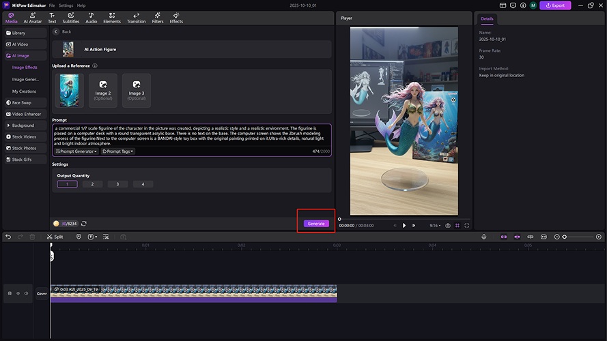Refresh the credits balance
The image size is (607, 341).
[83, 224]
